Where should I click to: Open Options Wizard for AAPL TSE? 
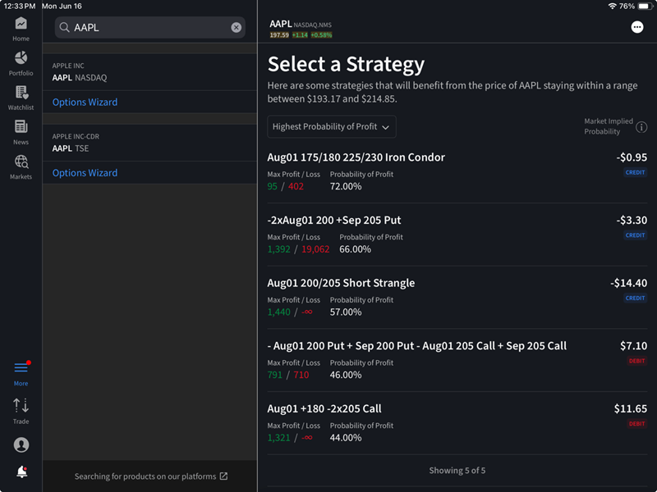85,172
